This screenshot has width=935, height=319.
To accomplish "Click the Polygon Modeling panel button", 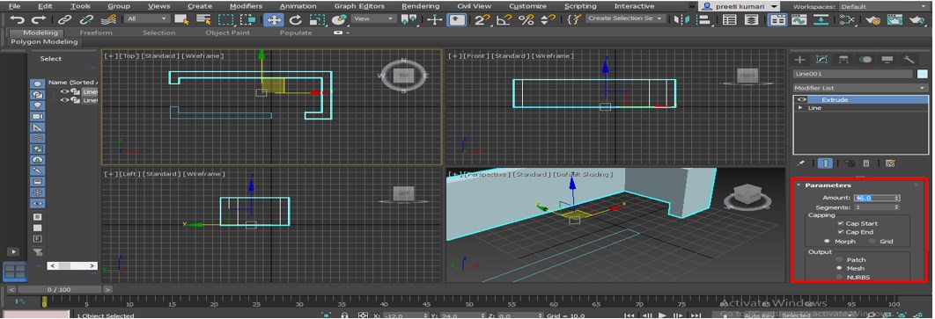I will [45, 42].
